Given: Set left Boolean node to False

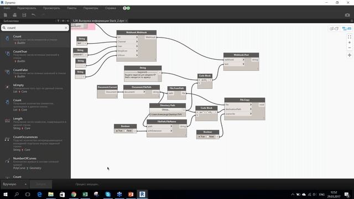Looking at the screenshot, I should tap(128, 130).
